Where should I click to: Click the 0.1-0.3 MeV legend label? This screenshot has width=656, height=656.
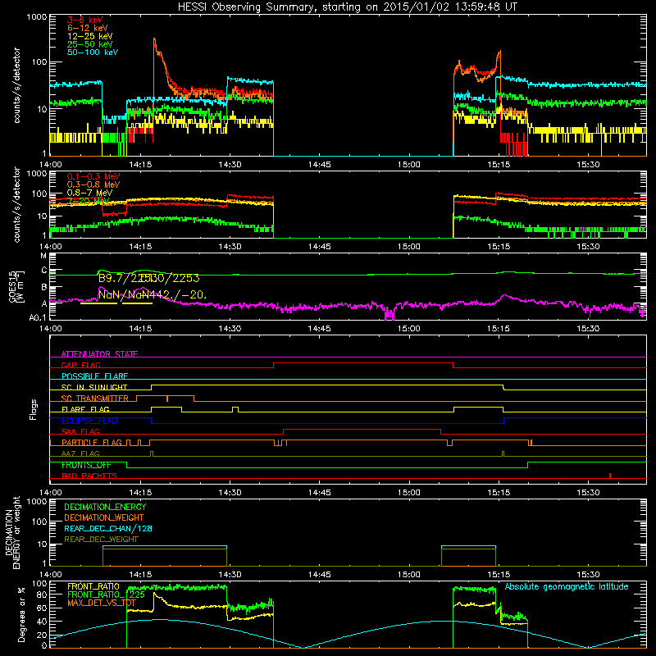tap(93, 176)
